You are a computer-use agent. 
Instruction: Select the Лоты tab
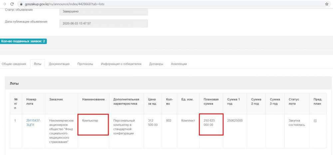[37, 64]
